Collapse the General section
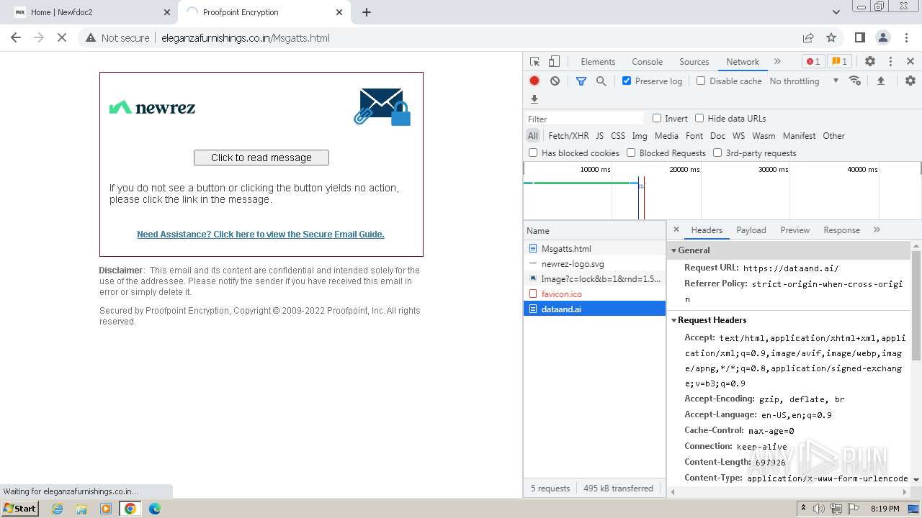The height and width of the screenshot is (518, 922). (x=674, y=250)
